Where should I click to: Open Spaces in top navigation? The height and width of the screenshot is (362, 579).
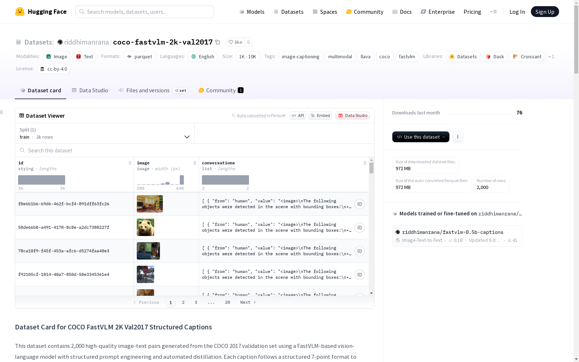325,12
